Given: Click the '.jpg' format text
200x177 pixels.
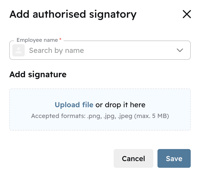Looking at the screenshot, I should [x=110, y=116].
